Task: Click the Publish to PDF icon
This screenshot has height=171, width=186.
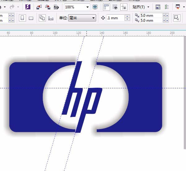Action: point(56,7)
